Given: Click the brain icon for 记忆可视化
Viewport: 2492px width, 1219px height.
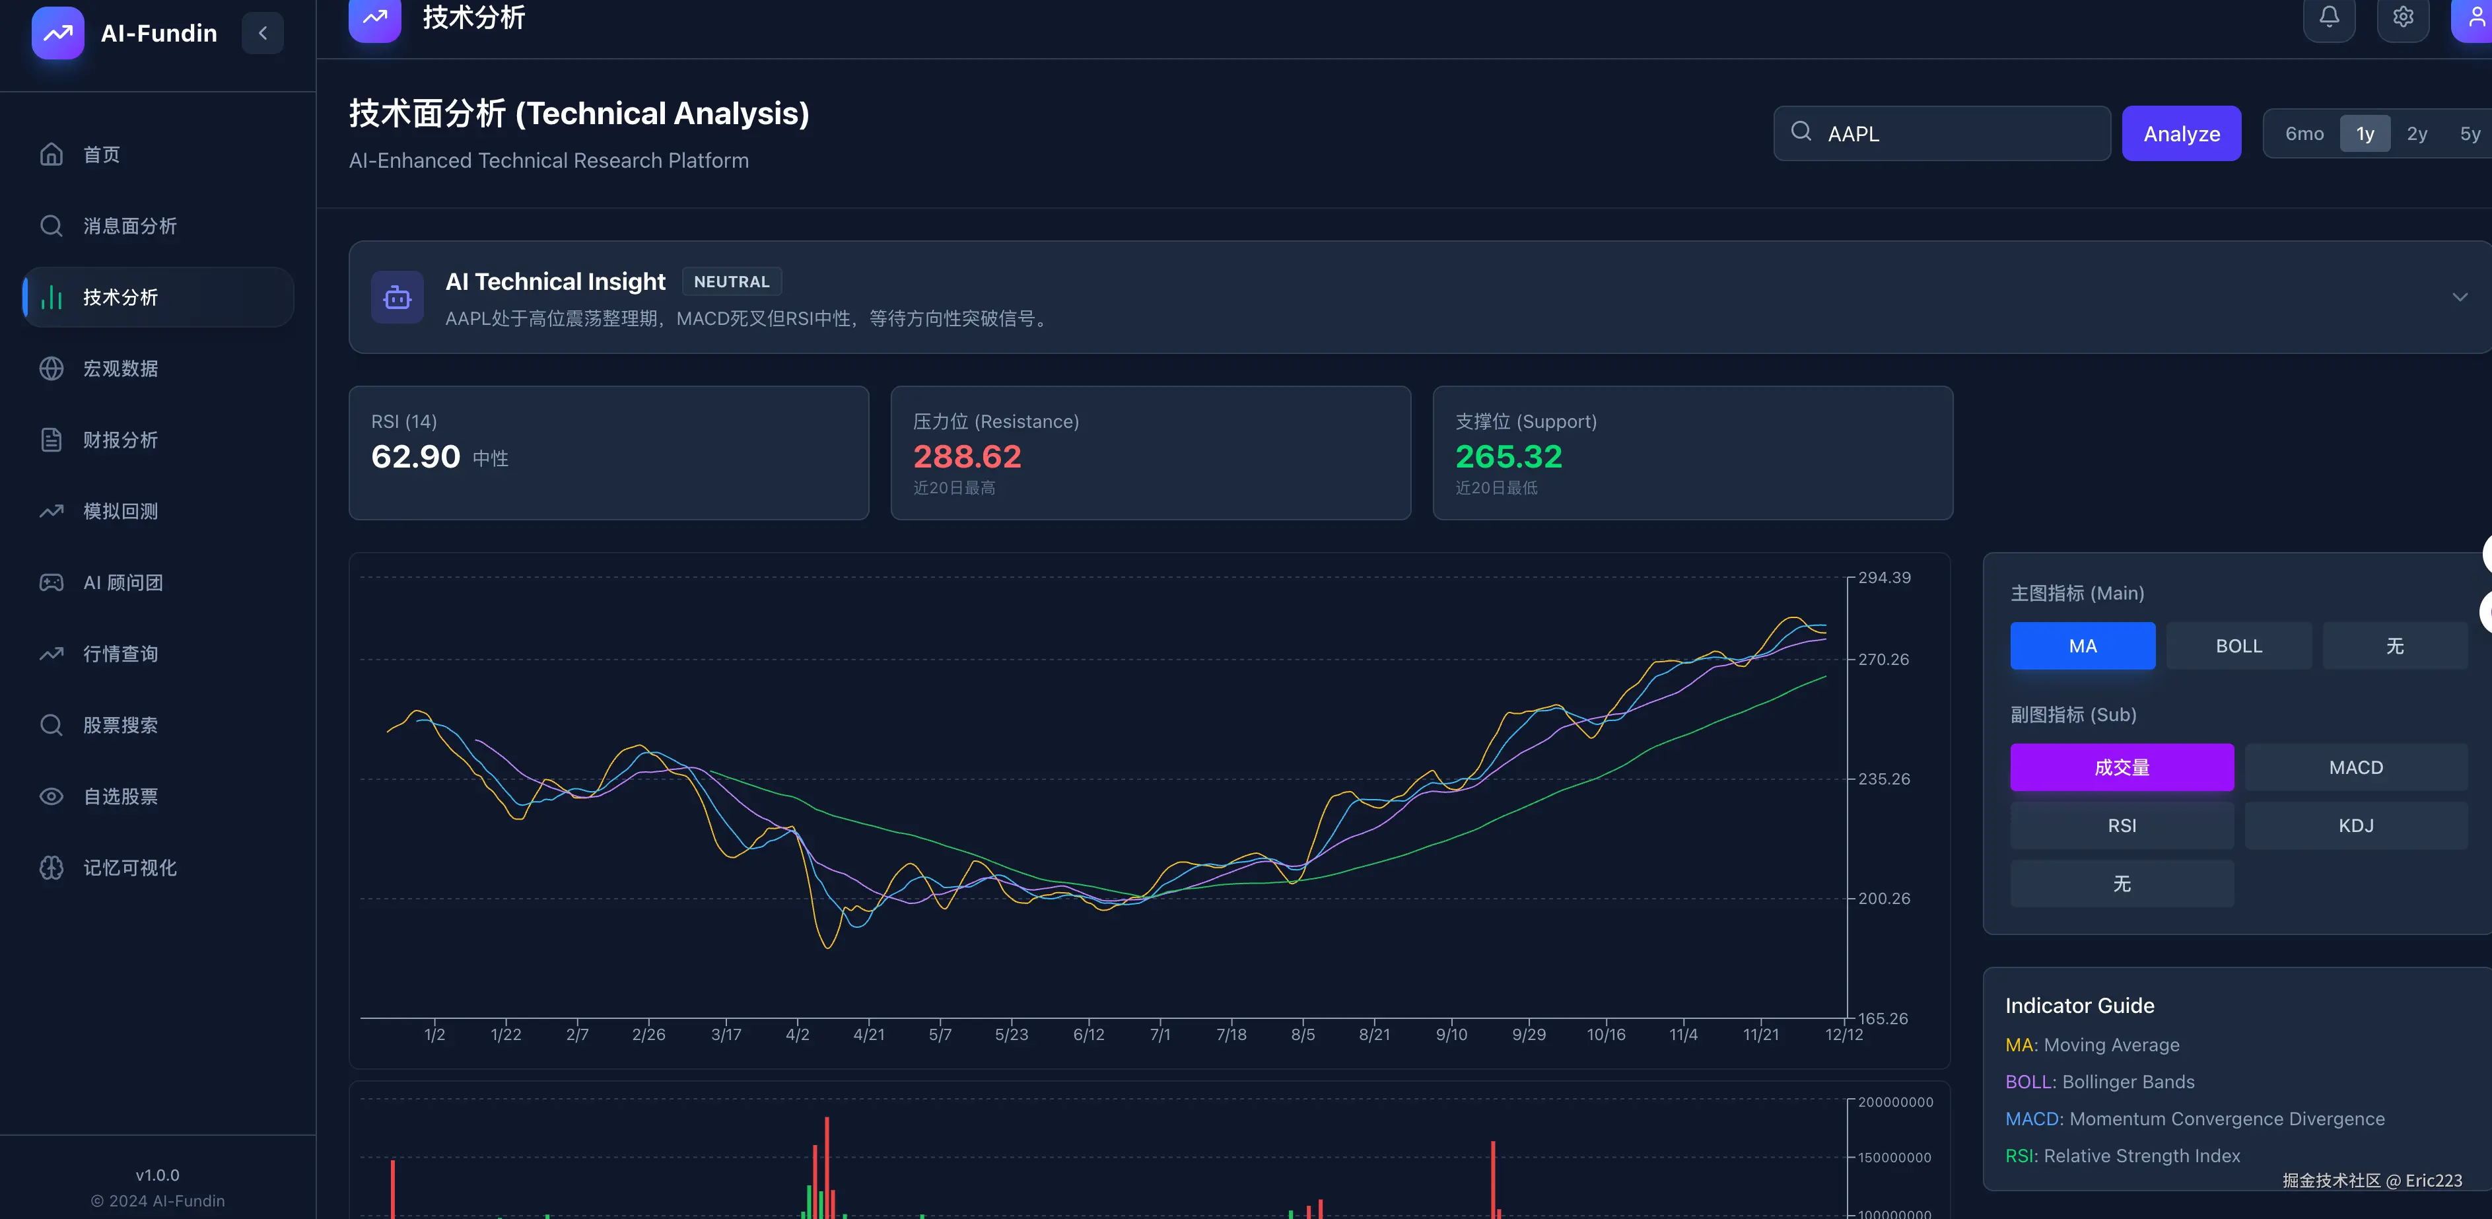Looking at the screenshot, I should (52, 868).
